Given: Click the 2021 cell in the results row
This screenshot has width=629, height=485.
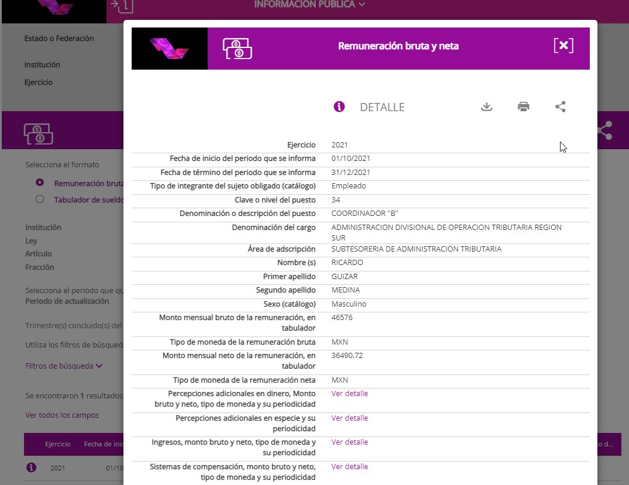Looking at the screenshot, I should (x=57, y=468).
